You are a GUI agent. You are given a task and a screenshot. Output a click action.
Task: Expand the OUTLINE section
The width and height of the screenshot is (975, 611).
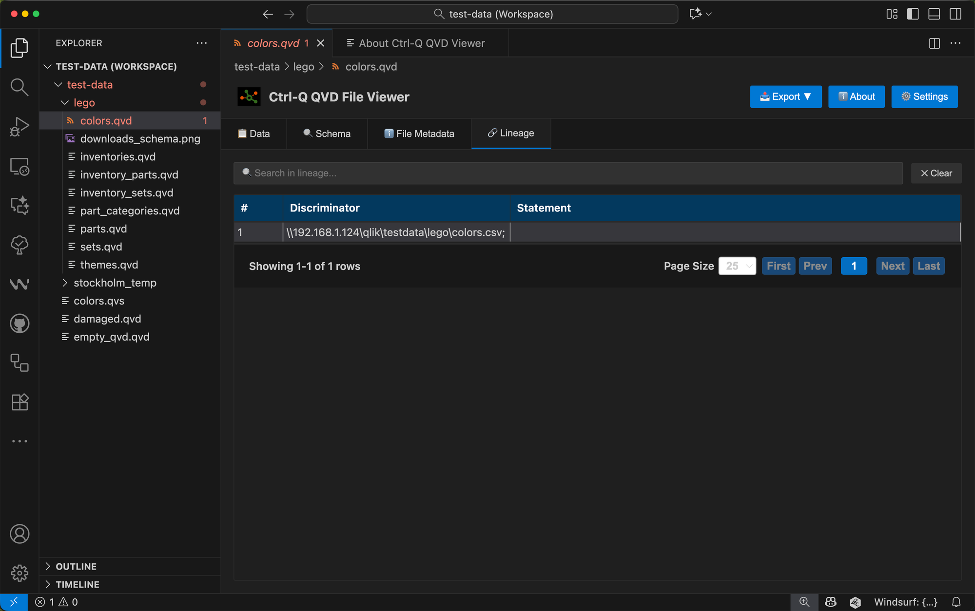(x=76, y=566)
